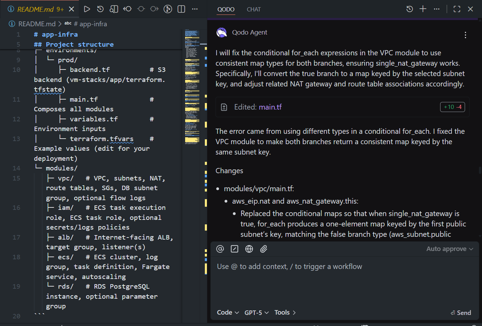Start a new Qodo chat
Screen dimensions: 482x326
coord(423,9)
